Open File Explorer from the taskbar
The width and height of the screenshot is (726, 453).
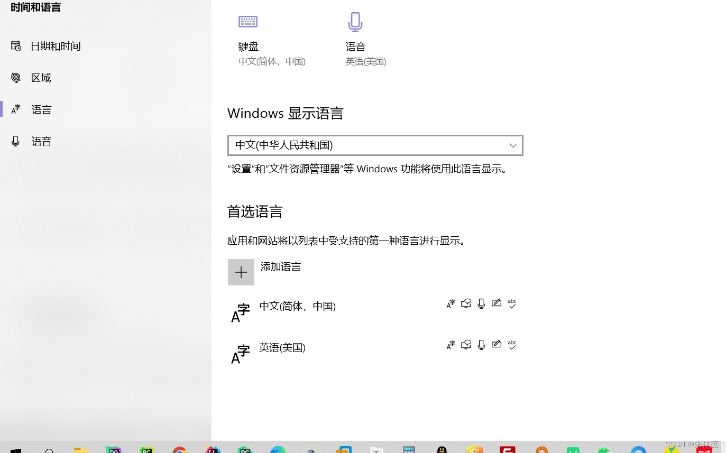[x=81, y=449]
